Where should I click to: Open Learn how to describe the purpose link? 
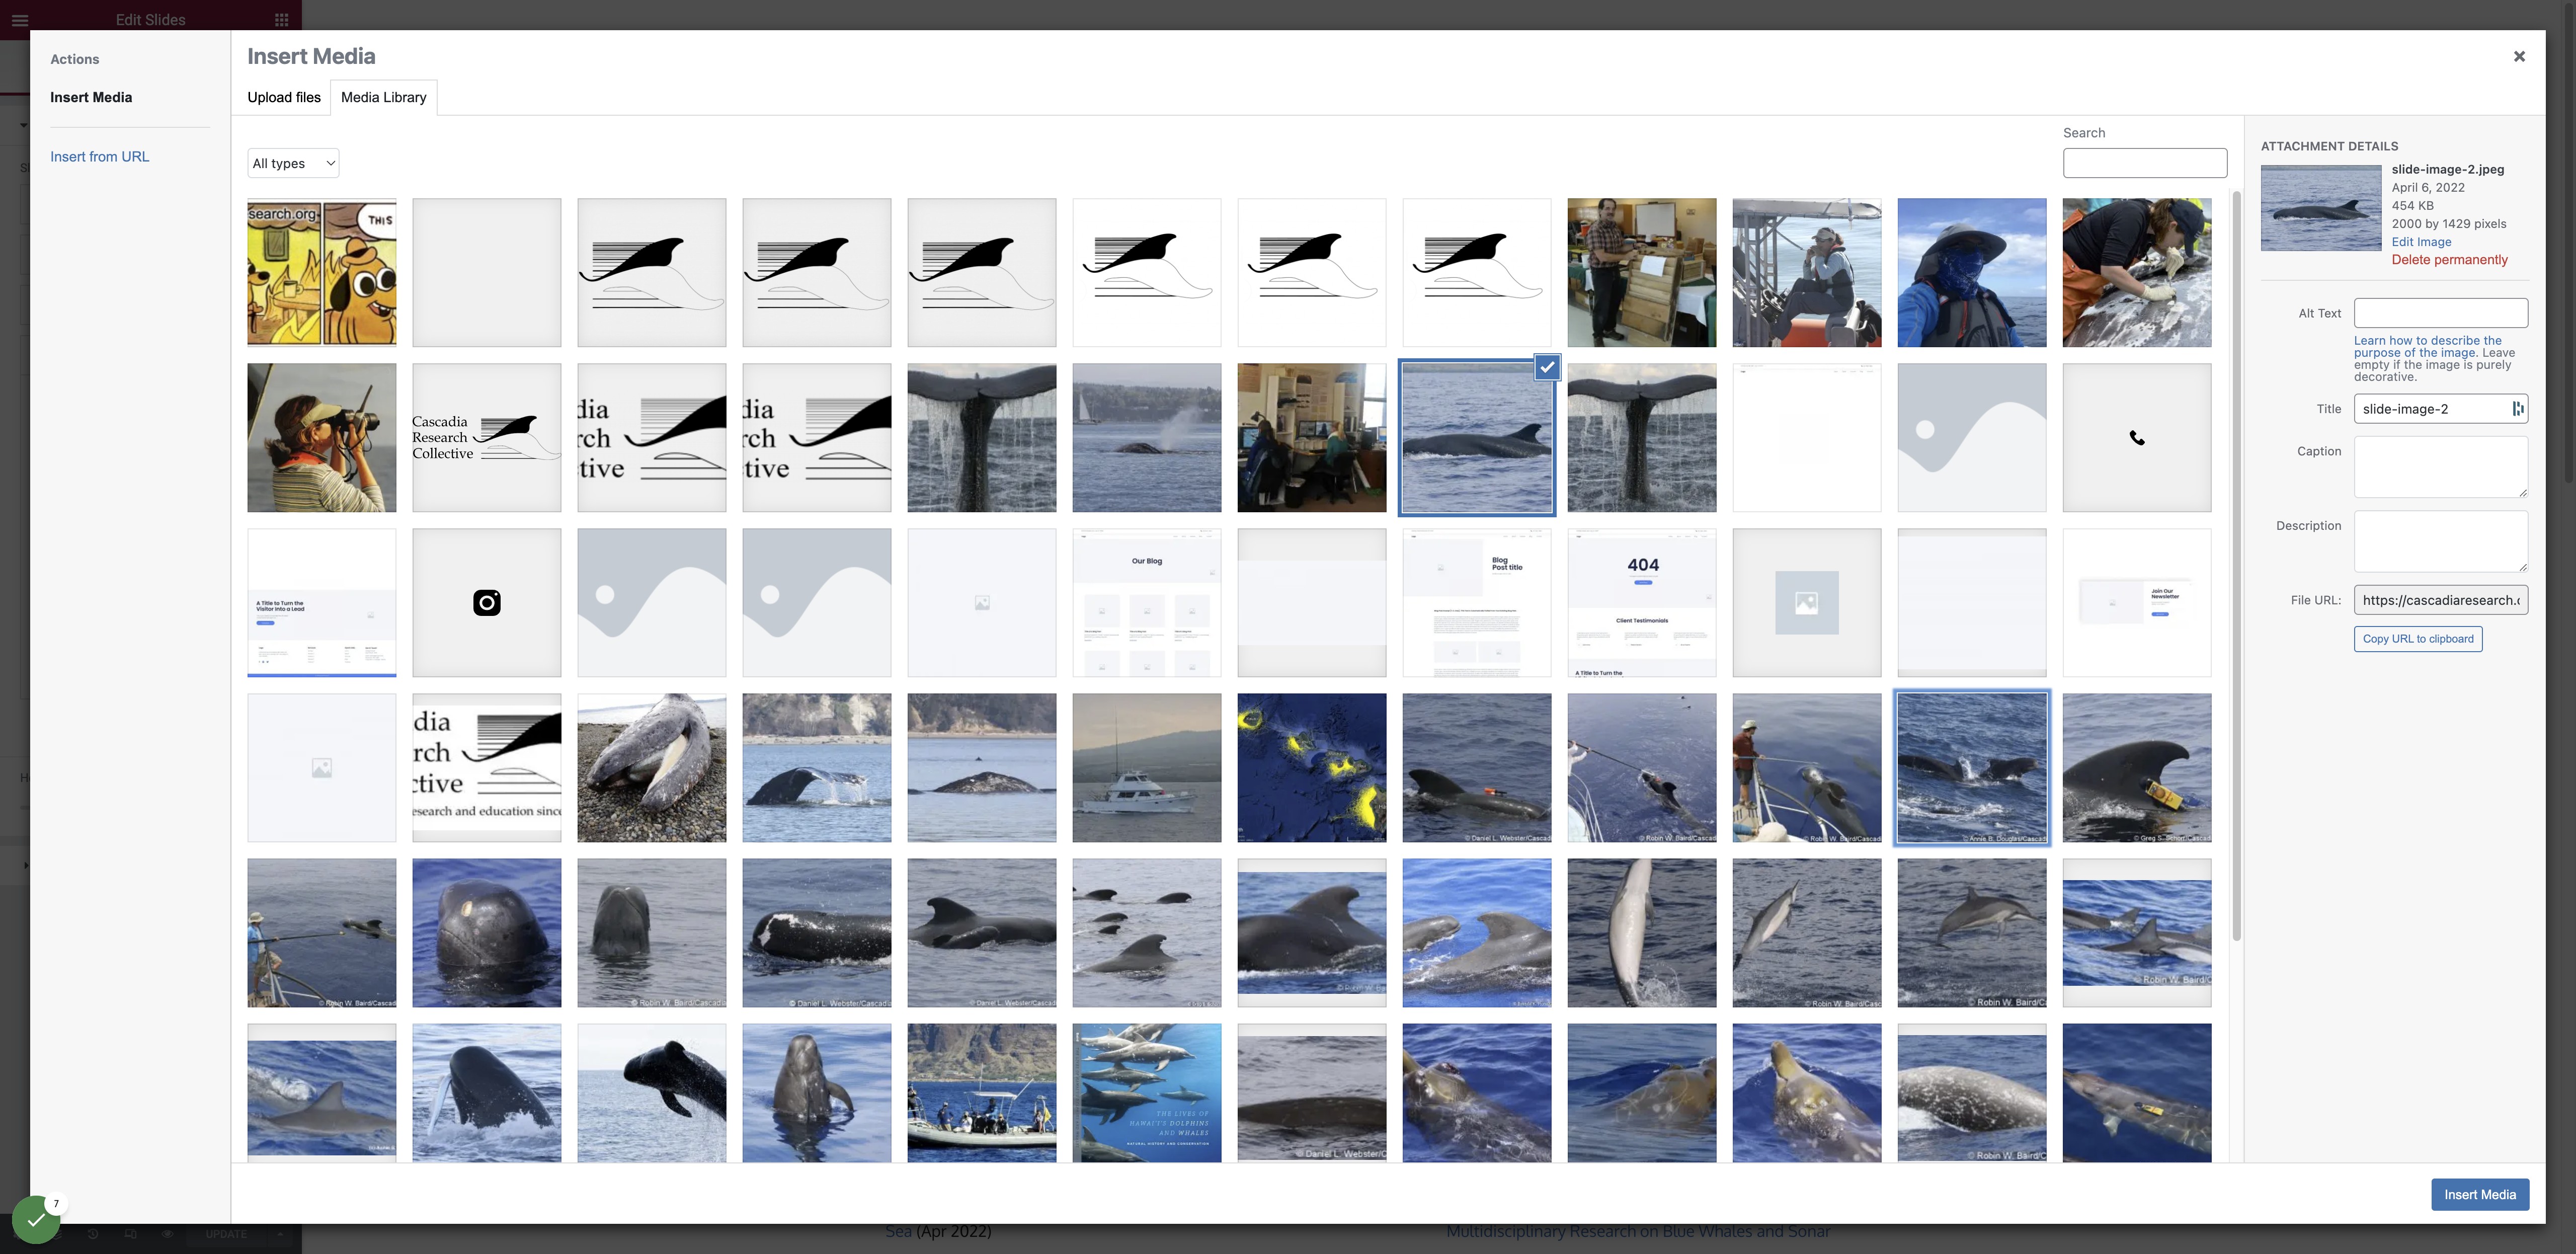2427,346
